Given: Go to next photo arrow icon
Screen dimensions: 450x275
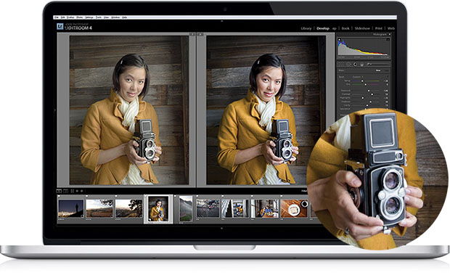Looking at the screenshot, I should (x=82, y=191).
